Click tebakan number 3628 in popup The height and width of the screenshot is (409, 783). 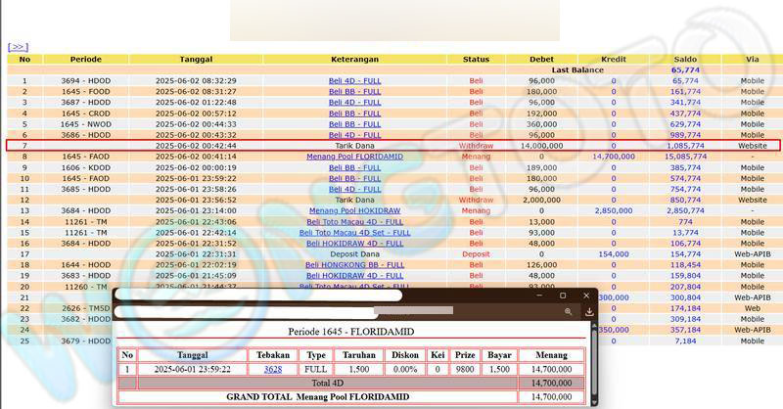(x=273, y=369)
